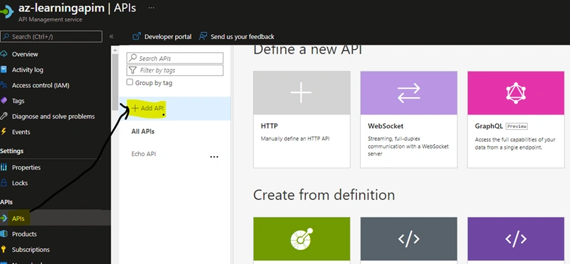Click the Locks padlock icon
570x264 pixels.
click(x=3, y=183)
